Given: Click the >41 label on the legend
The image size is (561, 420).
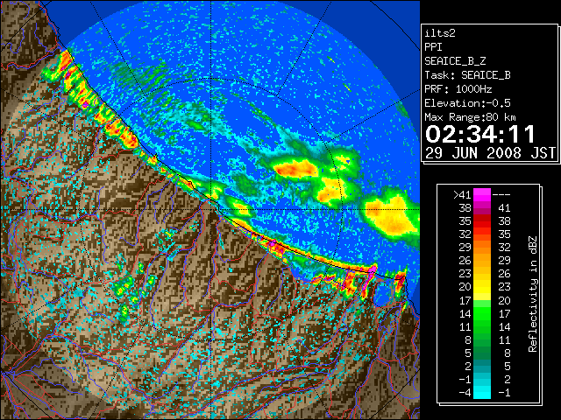Looking at the screenshot, I should tap(462, 194).
